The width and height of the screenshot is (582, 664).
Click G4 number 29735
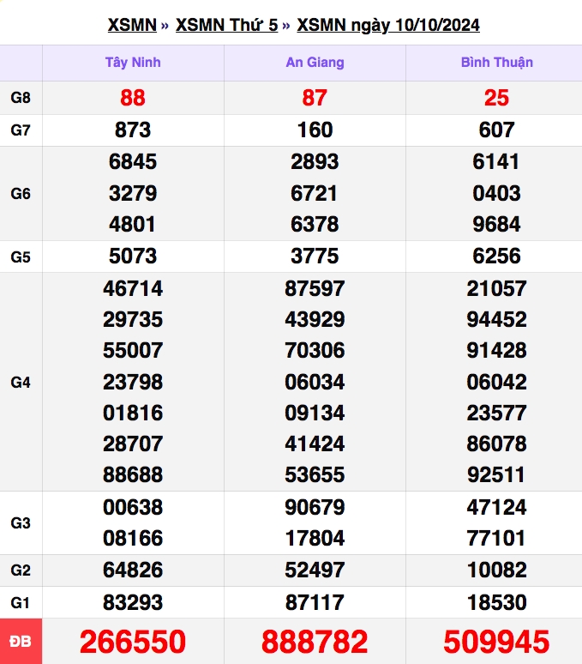[133, 319]
